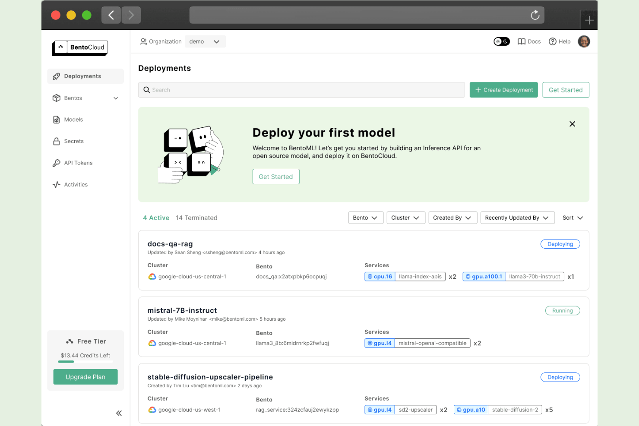The width and height of the screenshot is (639, 426).
Task: Click the BentoCloud logo
Action: pyautogui.click(x=80, y=48)
